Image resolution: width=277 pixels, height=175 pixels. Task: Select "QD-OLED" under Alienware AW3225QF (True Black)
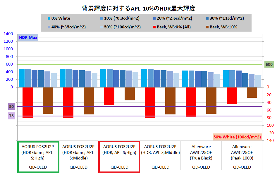tap(201, 167)
